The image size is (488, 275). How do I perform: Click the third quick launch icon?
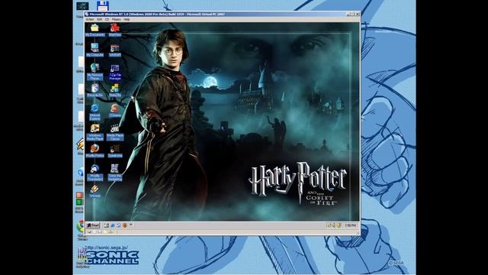(119, 225)
